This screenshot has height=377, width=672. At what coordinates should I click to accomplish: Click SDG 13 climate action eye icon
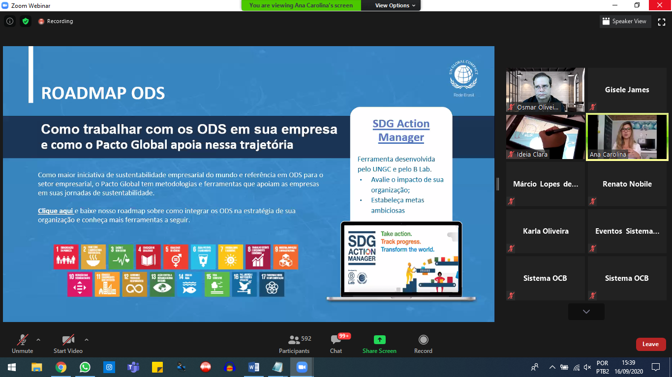162,284
